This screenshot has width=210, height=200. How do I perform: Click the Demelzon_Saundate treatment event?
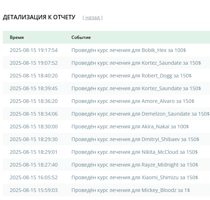(x=140, y=114)
